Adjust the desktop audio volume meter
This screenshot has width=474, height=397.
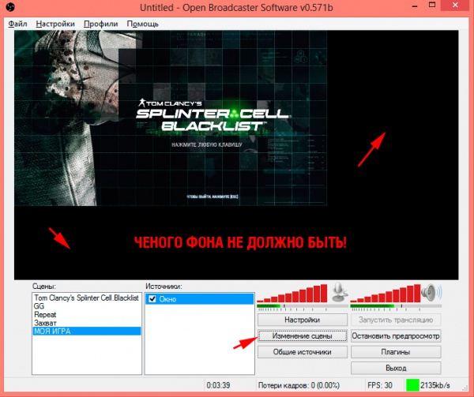[x=385, y=297]
